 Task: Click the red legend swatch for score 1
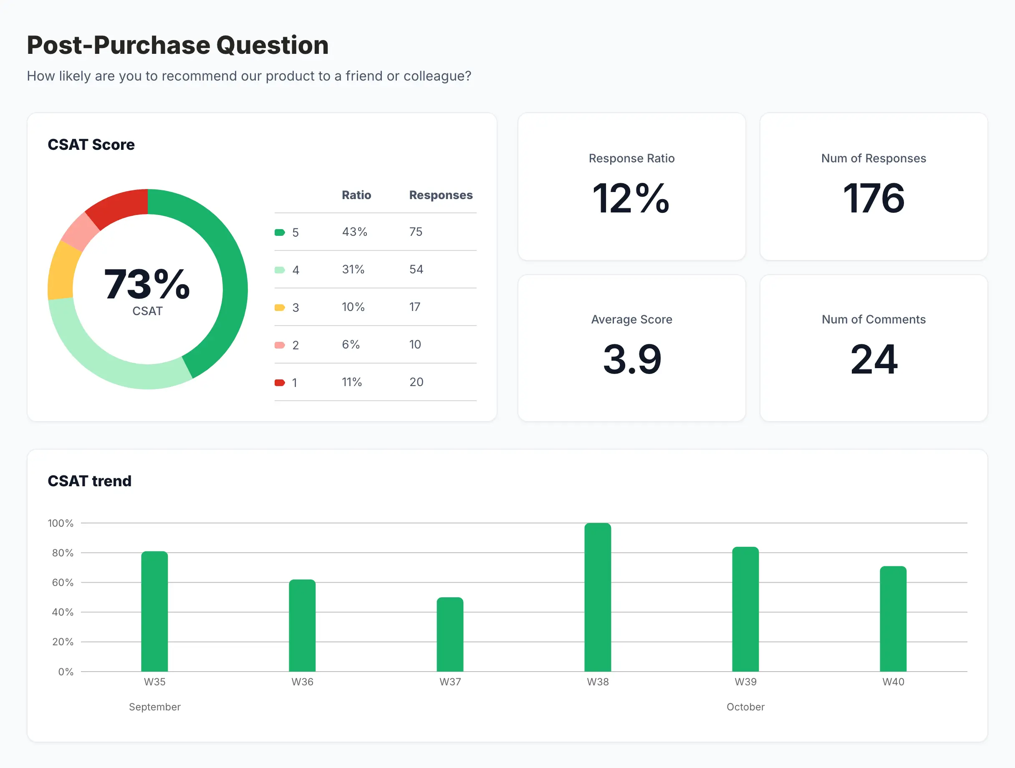(x=280, y=383)
